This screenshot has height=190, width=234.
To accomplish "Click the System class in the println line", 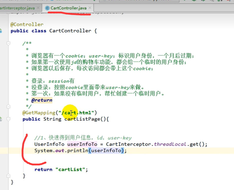I will click(x=44, y=150).
